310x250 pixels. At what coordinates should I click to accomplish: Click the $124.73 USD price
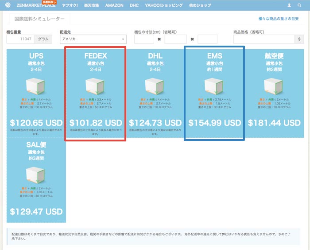click(155, 123)
